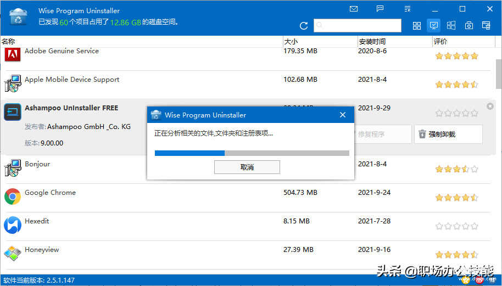The height and width of the screenshot is (286, 502).
Task: Sort by 安装时间 column header
Action: [372, 42]
